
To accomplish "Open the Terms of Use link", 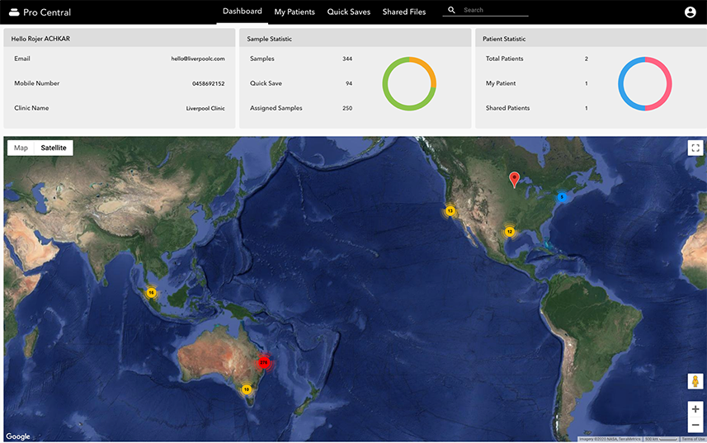I will (x=693, y=439).
